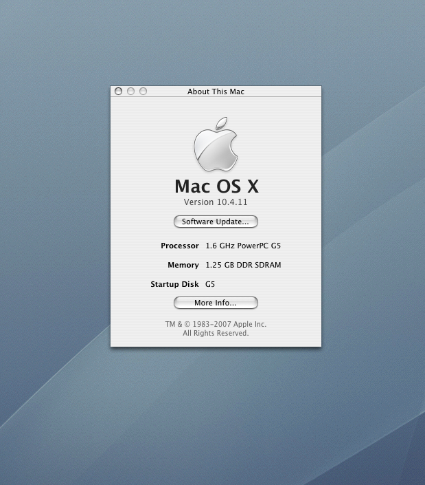Select the 1.25 GB DDR SDRAM text
The image size is (425, 485).
(x=243, y=265)
